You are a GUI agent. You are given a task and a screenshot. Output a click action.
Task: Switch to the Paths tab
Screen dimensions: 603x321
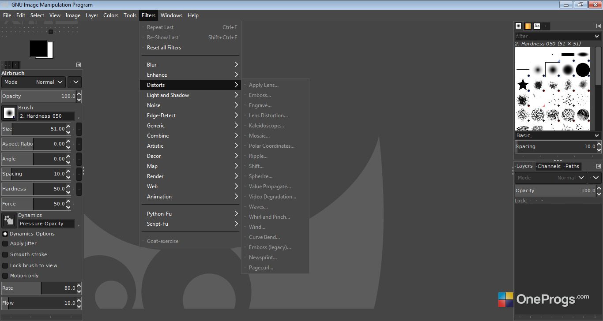click(572, 166)
